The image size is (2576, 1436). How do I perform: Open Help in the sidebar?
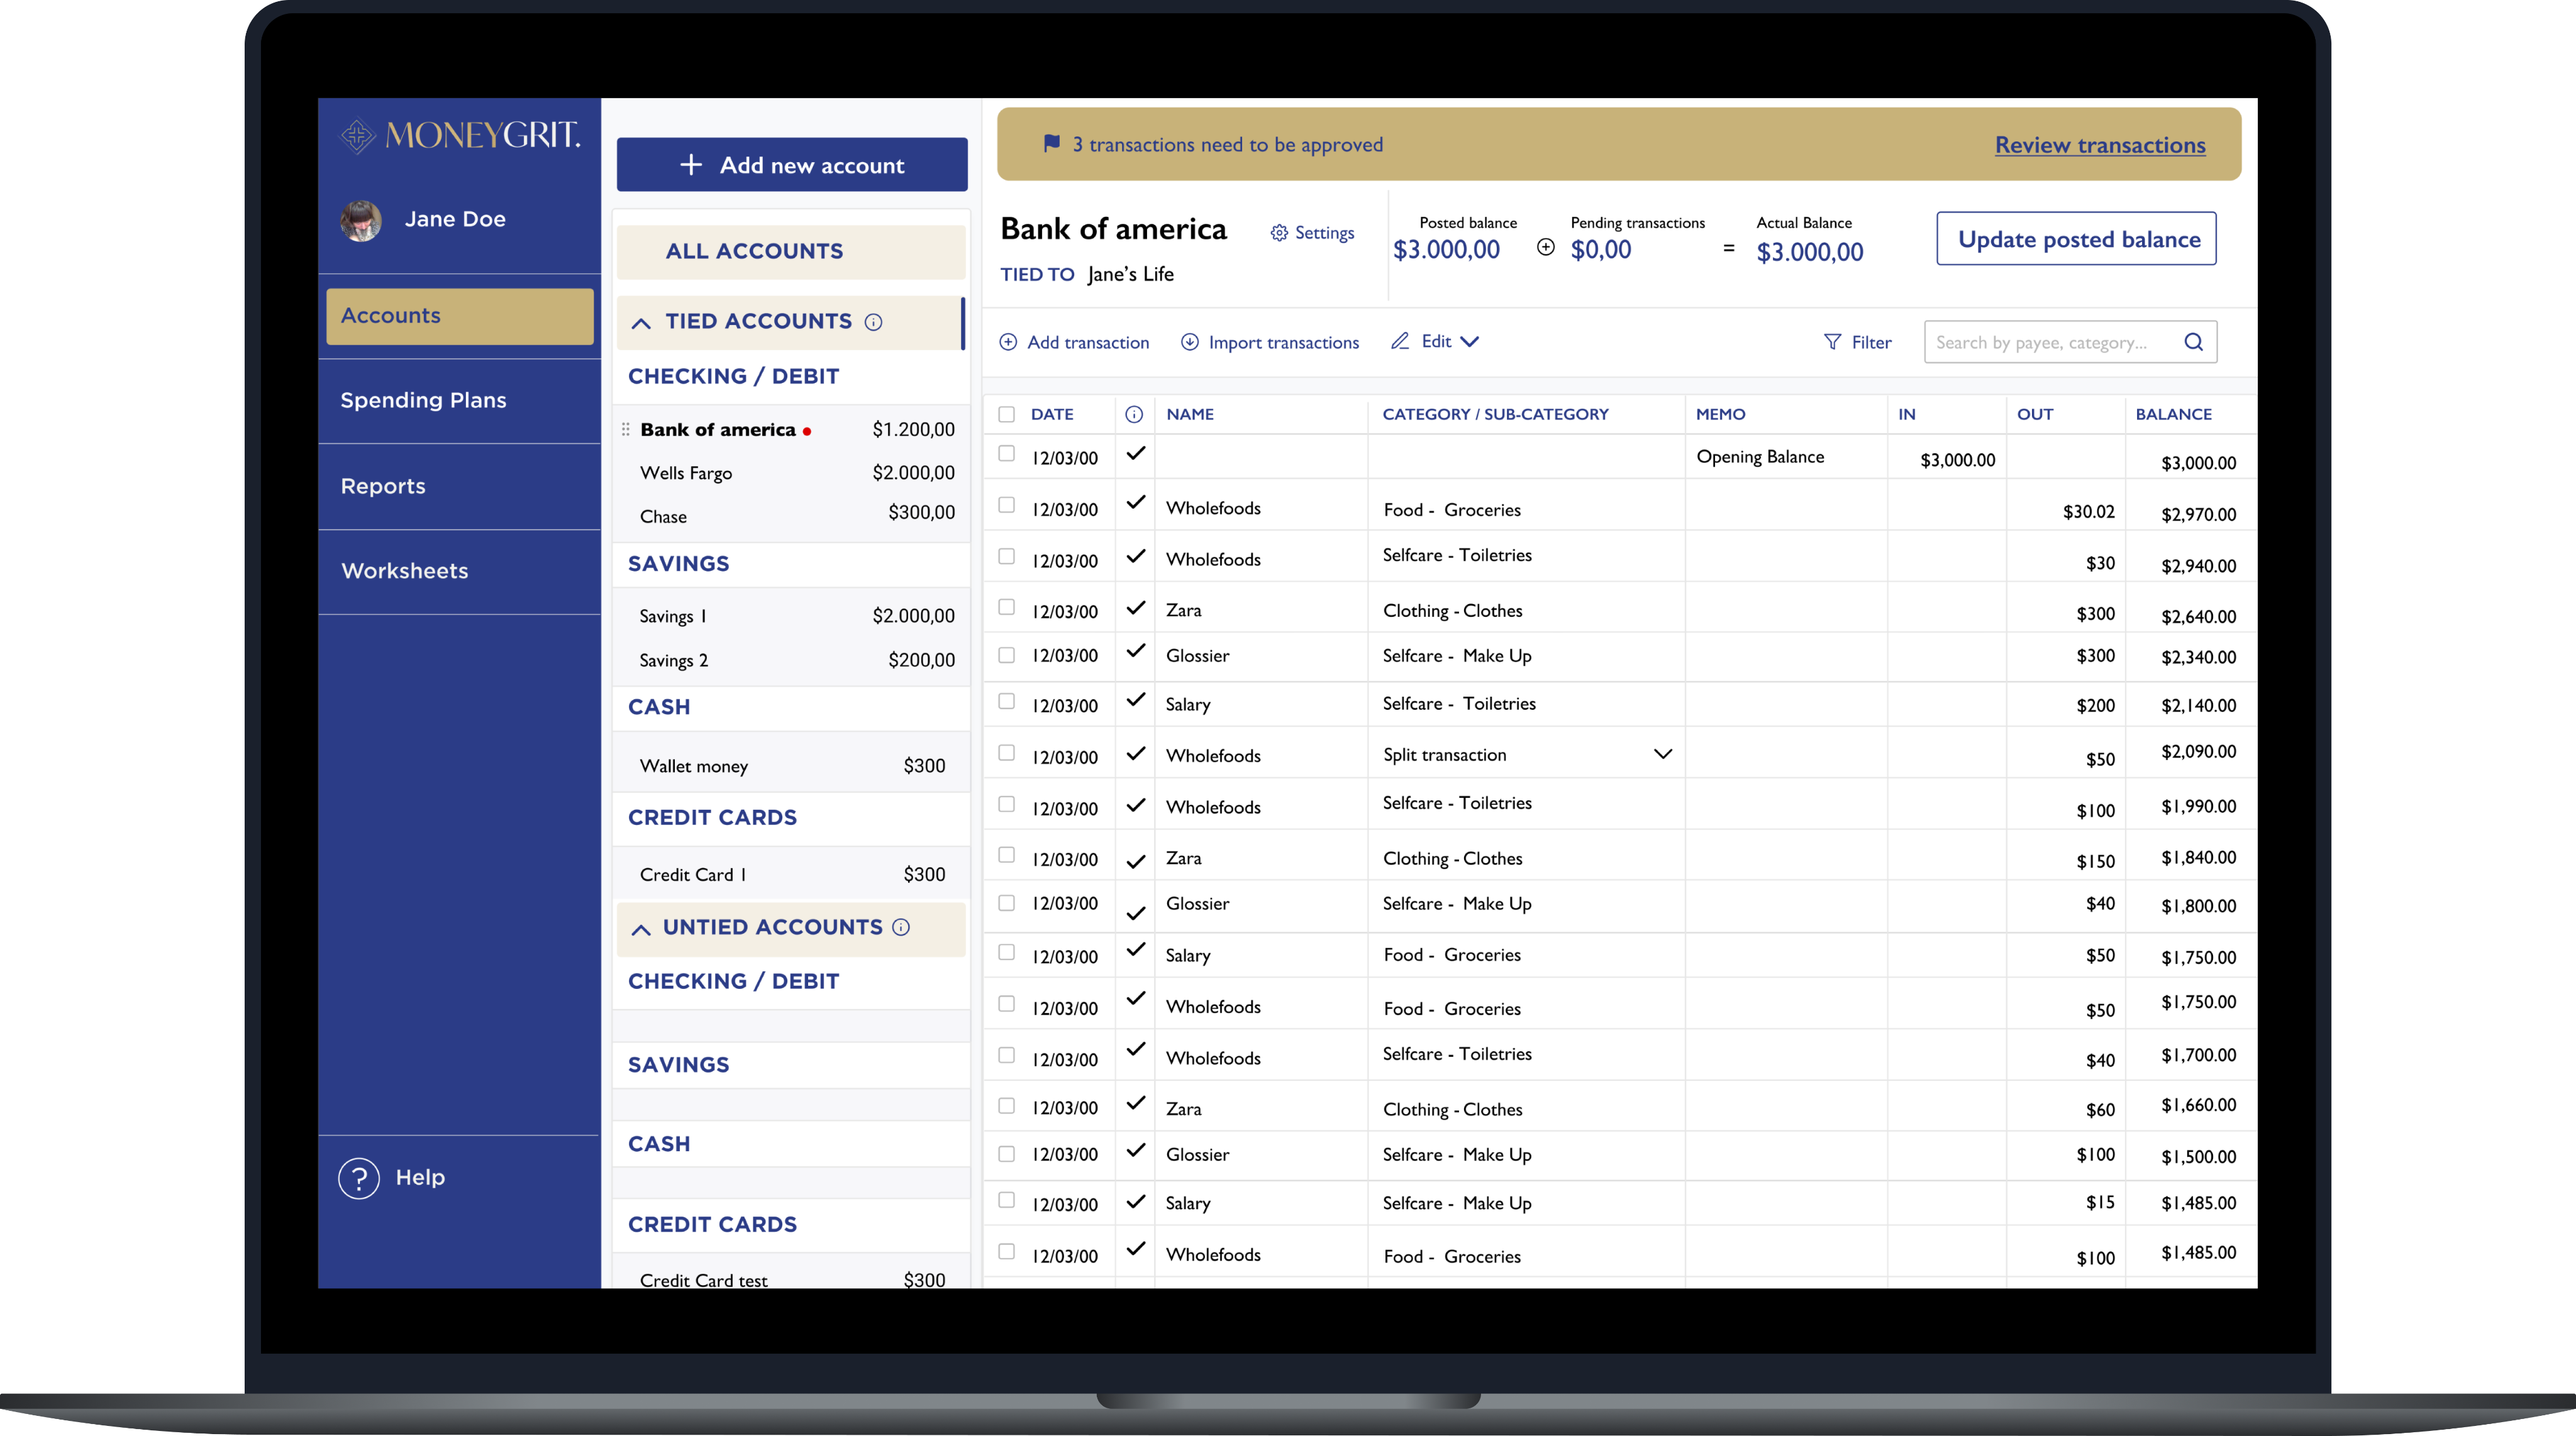point(392,1178)
